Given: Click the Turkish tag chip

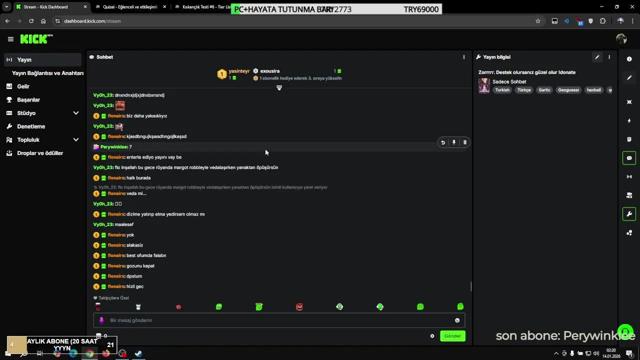Looking at the screenshot, I should pos(502,90).
